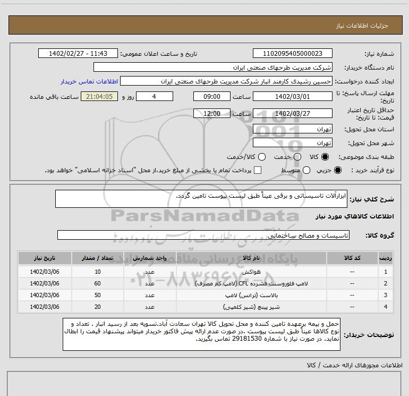Select the بالاست (ترانس) لامپ item cell
409x396 pixels.
point(251,295)
